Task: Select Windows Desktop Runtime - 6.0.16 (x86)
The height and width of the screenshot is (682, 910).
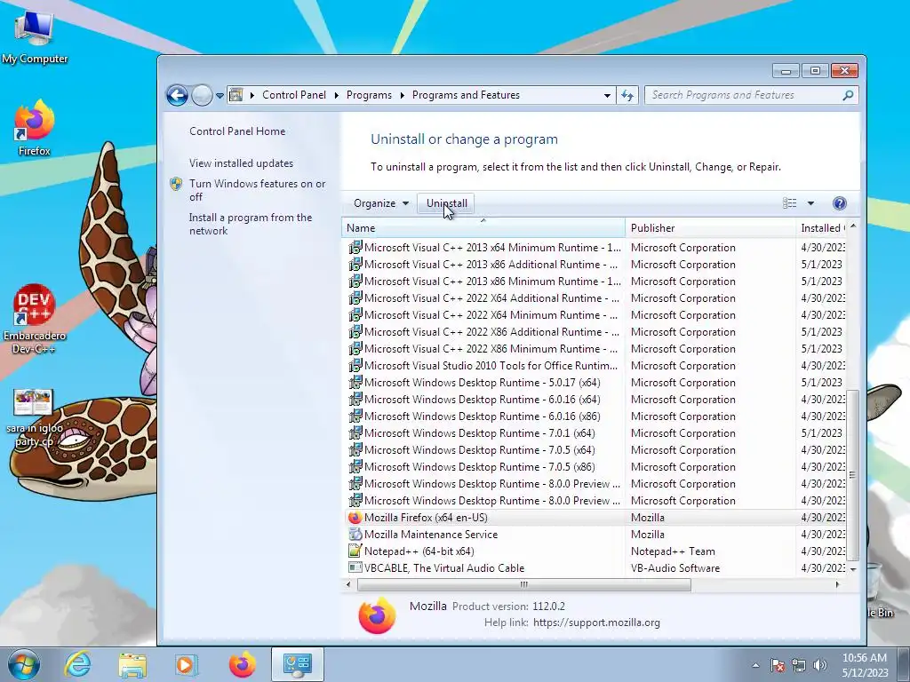Action: point(483,416)
